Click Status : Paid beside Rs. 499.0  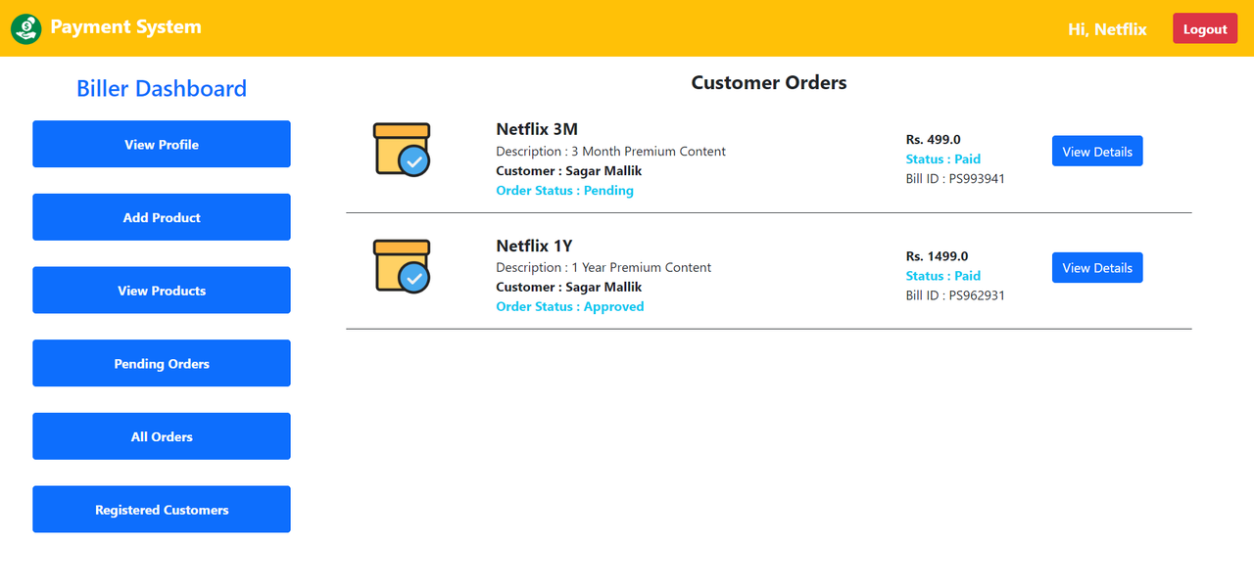[x=943, y=159]
